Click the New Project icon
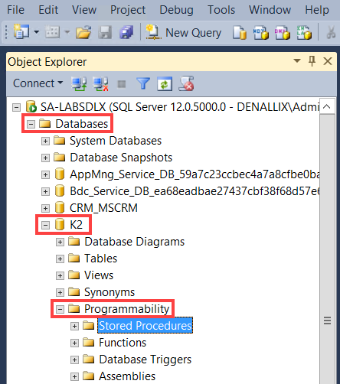Screen dimensions: 340x384 [21, 32]
